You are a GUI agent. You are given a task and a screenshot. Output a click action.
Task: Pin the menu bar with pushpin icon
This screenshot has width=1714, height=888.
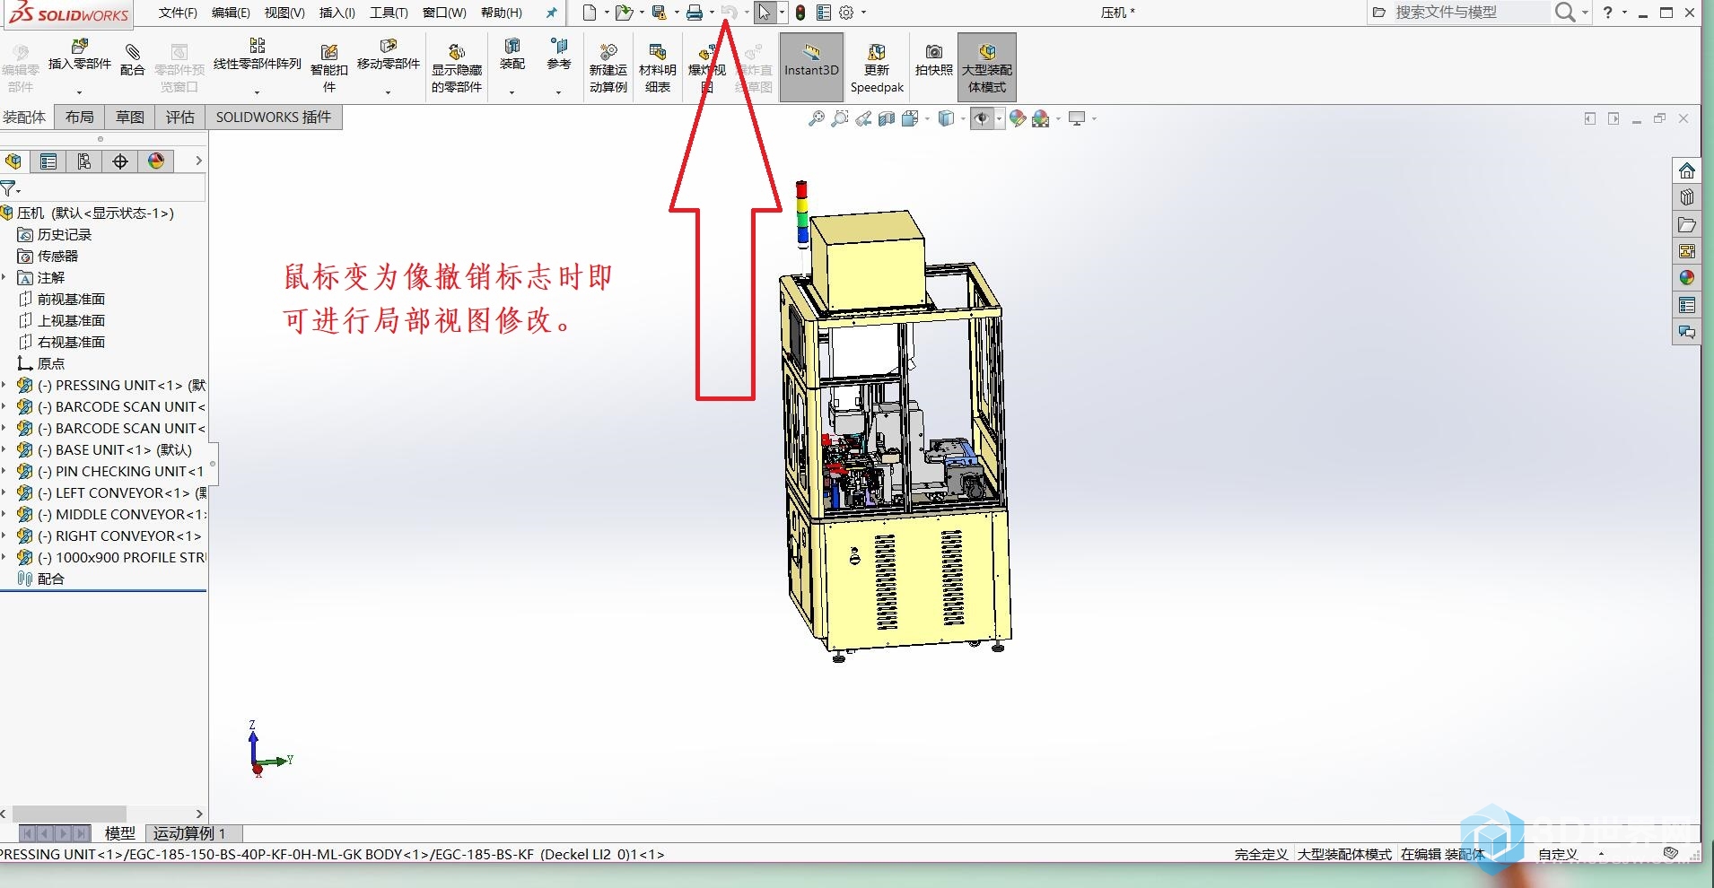(552, 13)
